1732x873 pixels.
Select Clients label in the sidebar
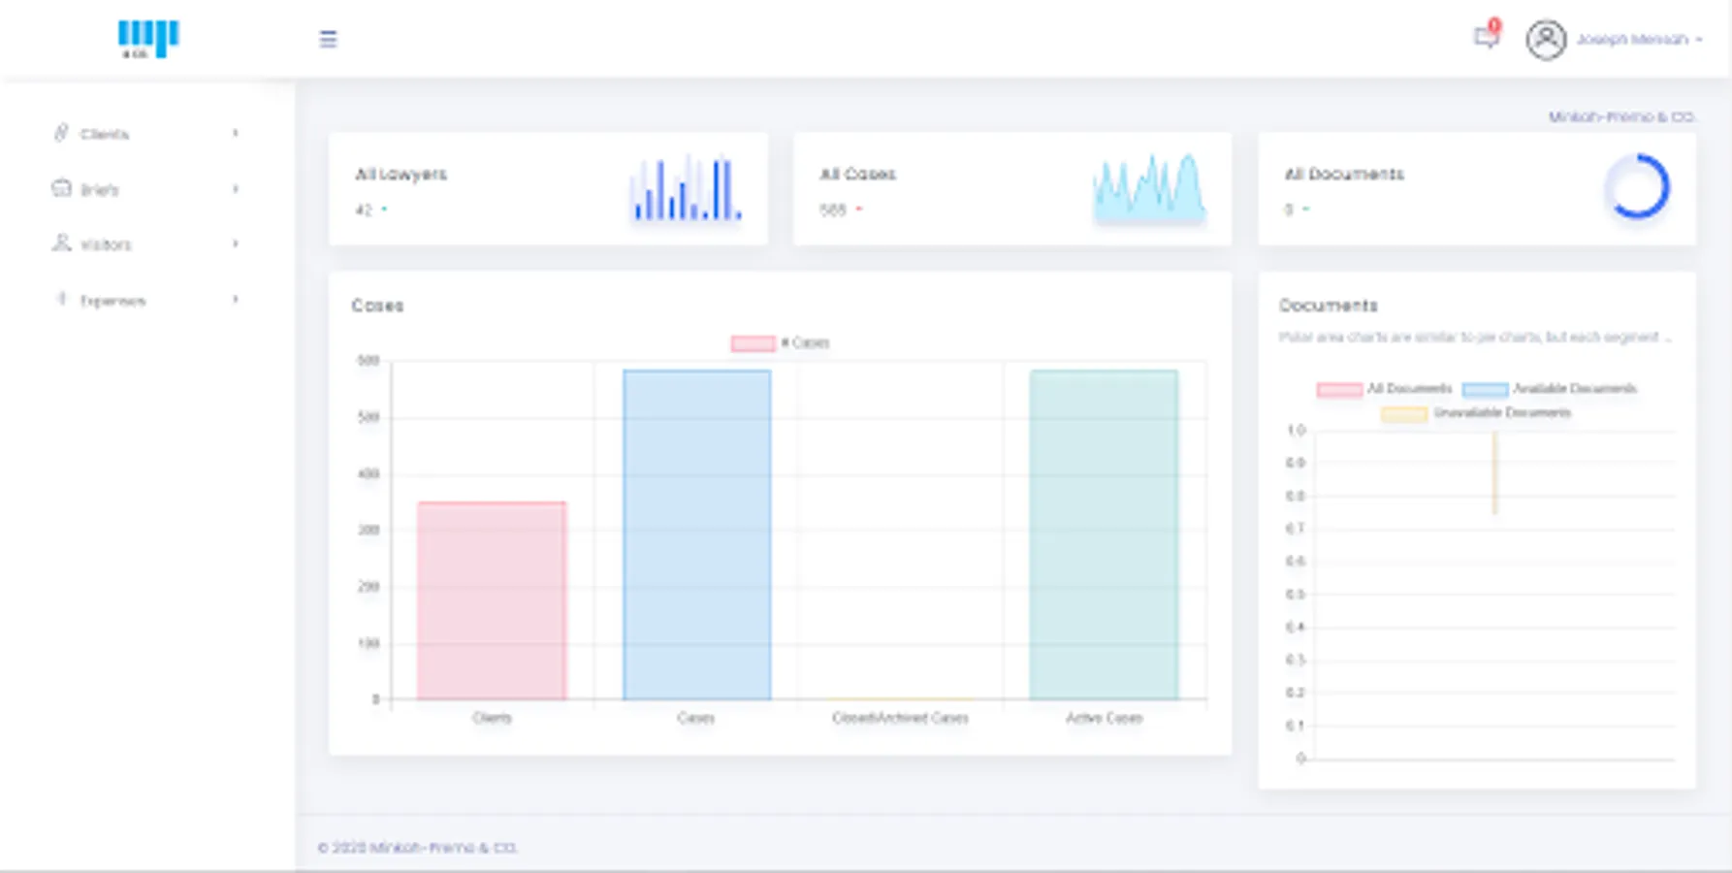[105, 134]
